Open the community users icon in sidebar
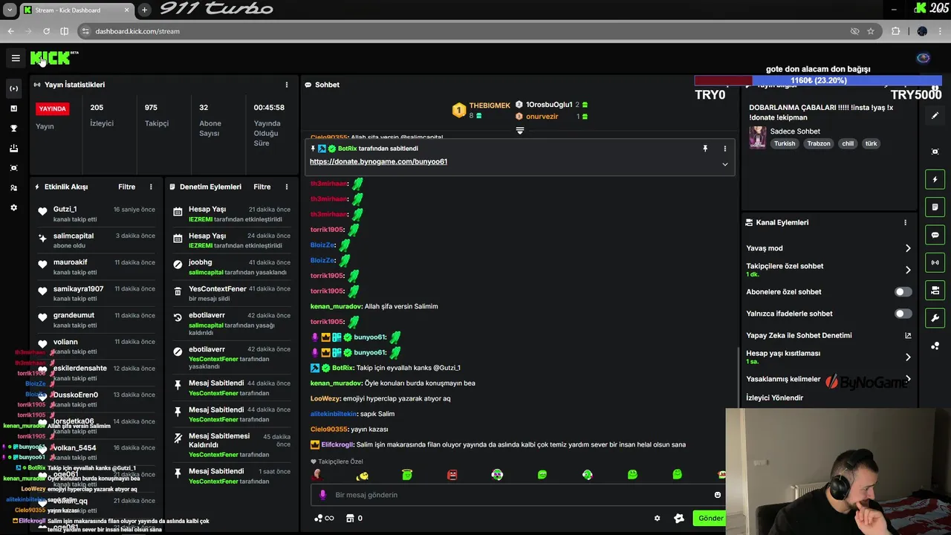This screenshot has height=535, width=951. [x=13, y=188]
